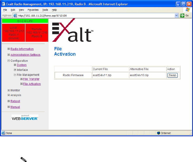
Task: Click the Radio Information node icon
Action: click(x=9, y=49)
